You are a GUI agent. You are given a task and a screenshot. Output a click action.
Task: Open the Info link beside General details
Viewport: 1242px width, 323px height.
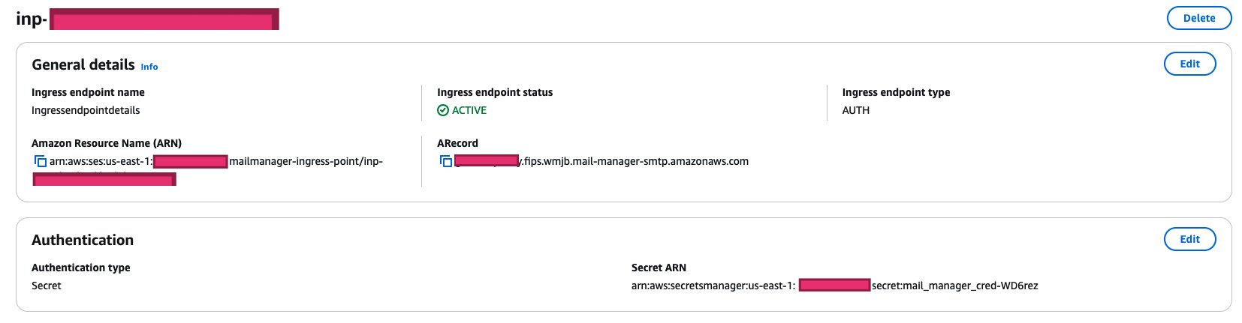click(x=149, y=67)
